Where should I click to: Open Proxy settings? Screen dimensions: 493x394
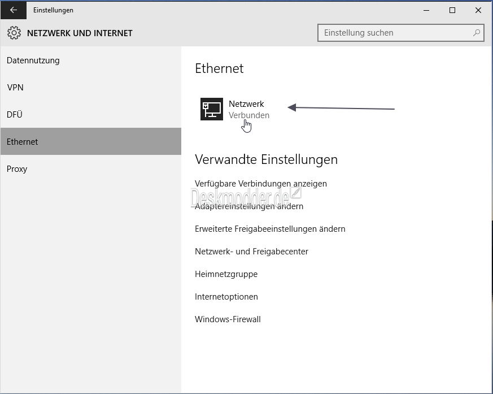[91, 168]
